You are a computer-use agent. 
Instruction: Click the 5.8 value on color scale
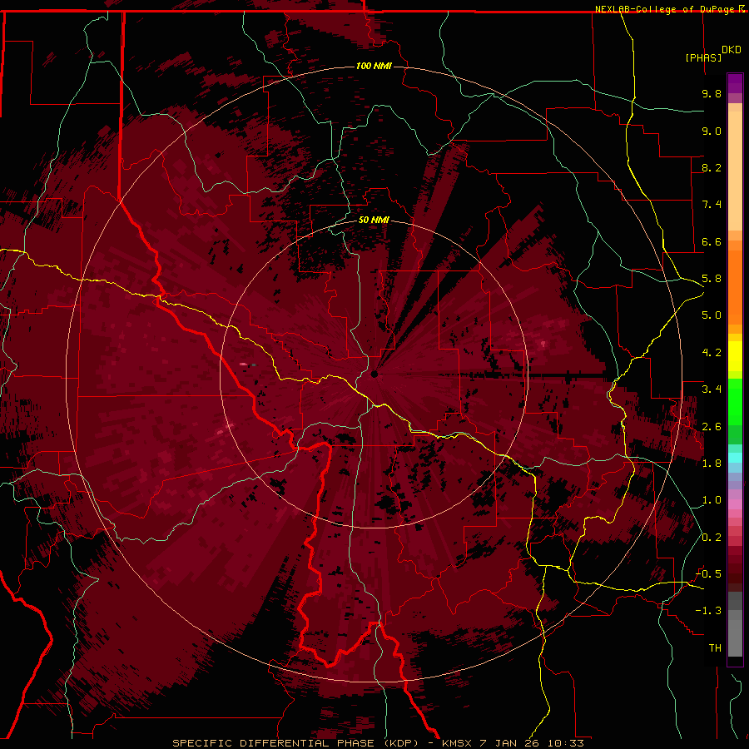tap(712, 279)
